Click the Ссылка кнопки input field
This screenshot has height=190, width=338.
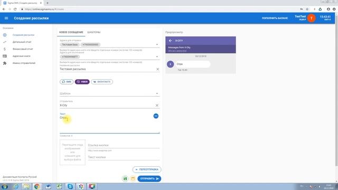coord(124,145)
